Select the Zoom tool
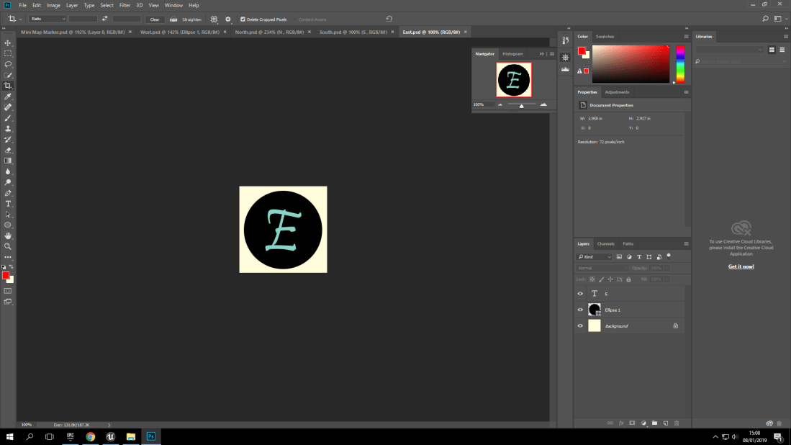 8,246
